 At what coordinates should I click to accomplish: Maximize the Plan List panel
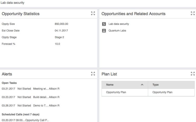point(193,74)
